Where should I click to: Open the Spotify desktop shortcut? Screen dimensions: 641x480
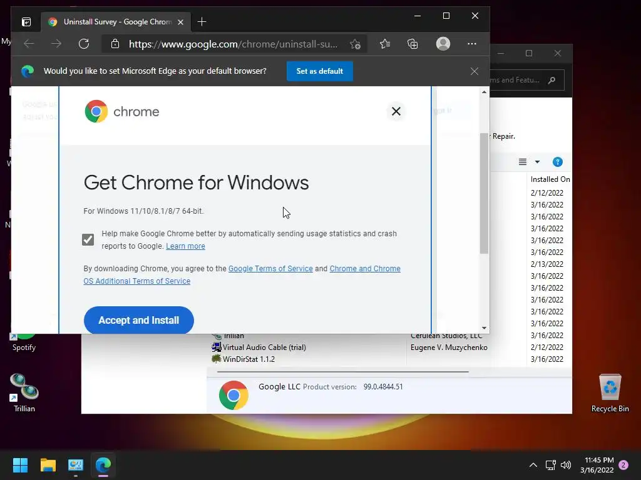pos(24,342)
